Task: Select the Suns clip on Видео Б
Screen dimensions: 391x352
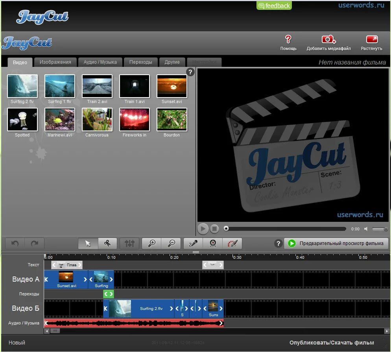Action: 213,309
